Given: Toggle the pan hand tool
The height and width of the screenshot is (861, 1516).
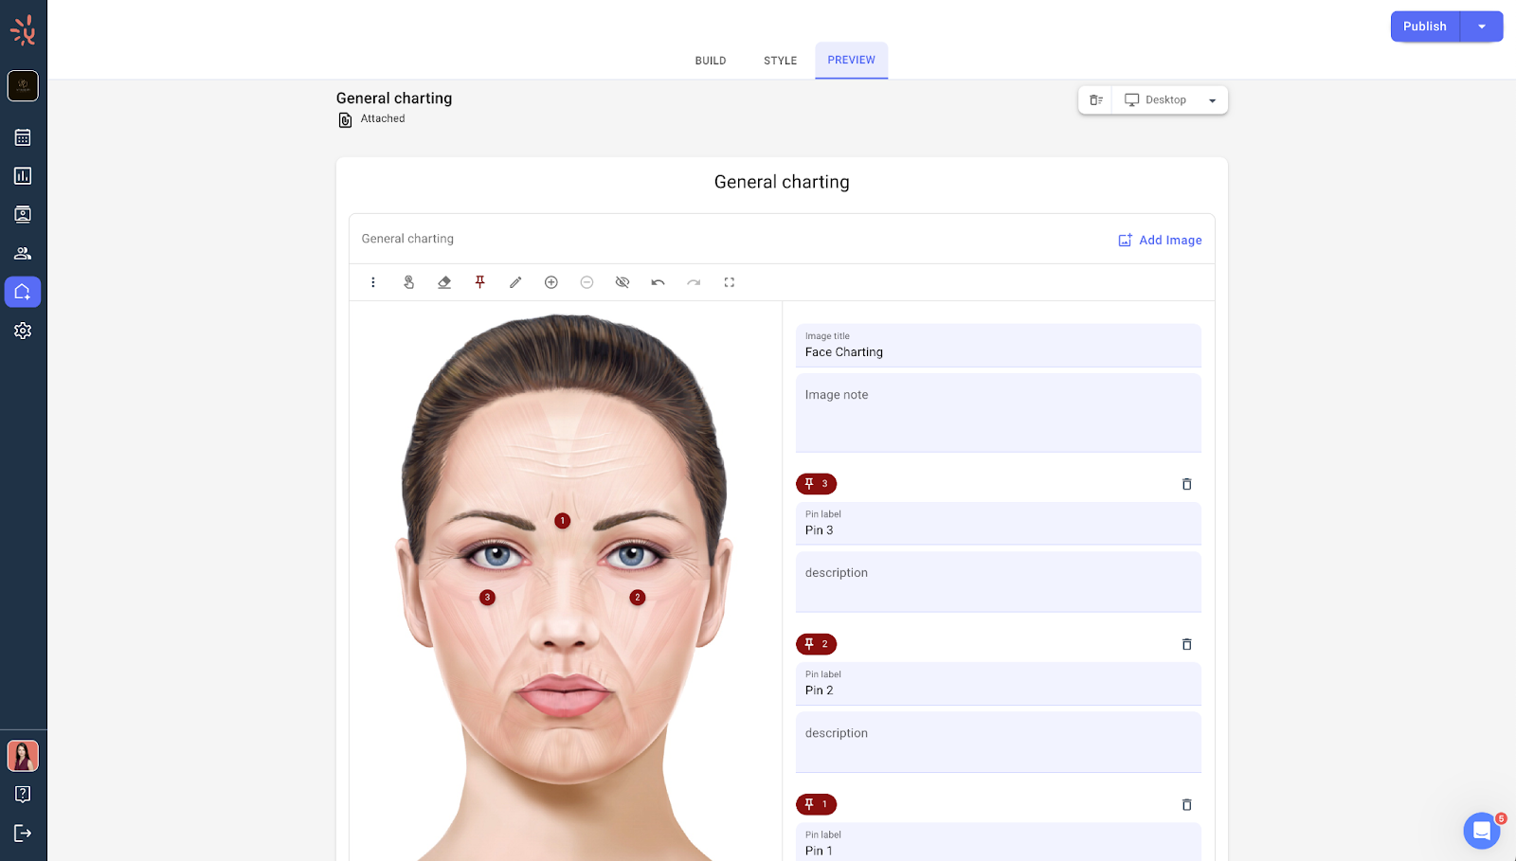Looking at the screenshot, I should point(408,282).
